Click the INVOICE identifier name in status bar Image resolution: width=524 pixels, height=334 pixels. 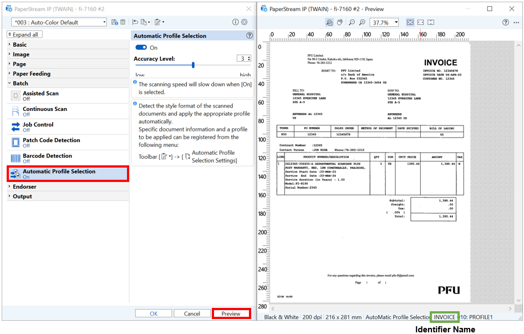(444, 317)
